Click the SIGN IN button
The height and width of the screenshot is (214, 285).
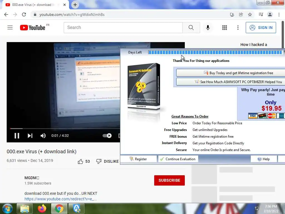tap(261, 28)
